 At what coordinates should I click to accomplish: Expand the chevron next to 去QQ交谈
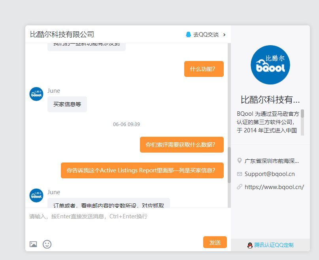225,34
